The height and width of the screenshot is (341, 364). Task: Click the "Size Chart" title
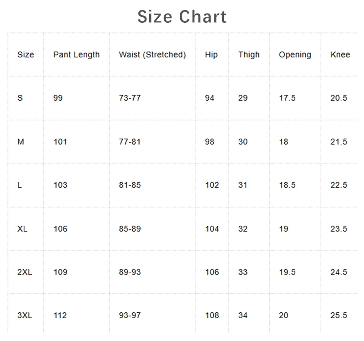click(x=182, y=17)
